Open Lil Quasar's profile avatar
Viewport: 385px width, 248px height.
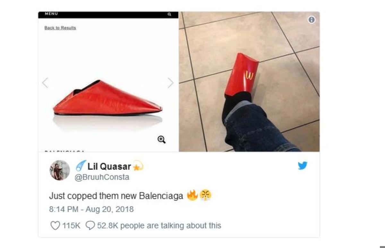pyautogui.click(x=60, y=170)
